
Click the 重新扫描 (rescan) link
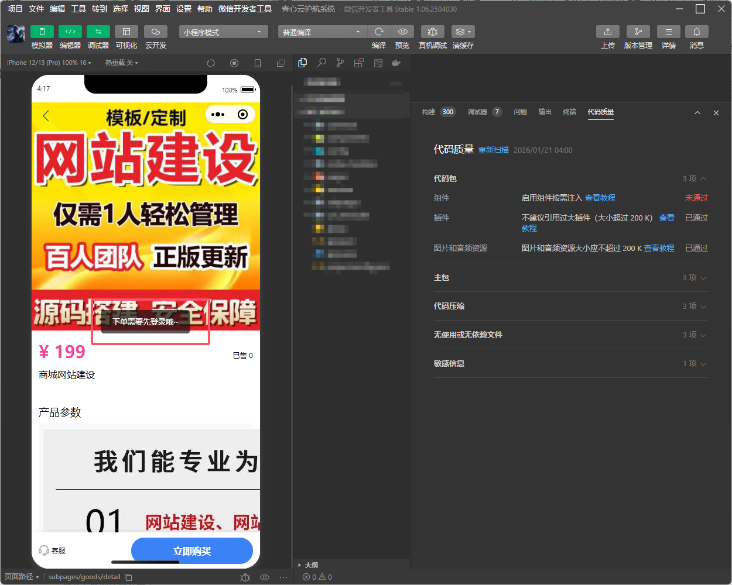point(494,150)
